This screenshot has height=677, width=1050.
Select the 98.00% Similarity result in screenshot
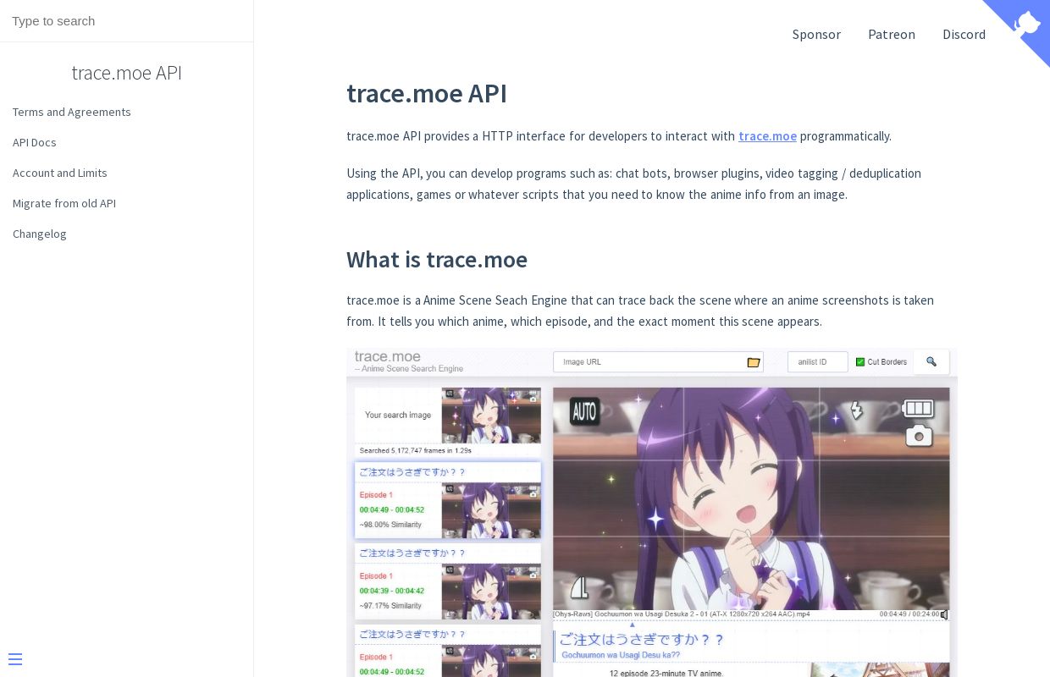[448, 500]
